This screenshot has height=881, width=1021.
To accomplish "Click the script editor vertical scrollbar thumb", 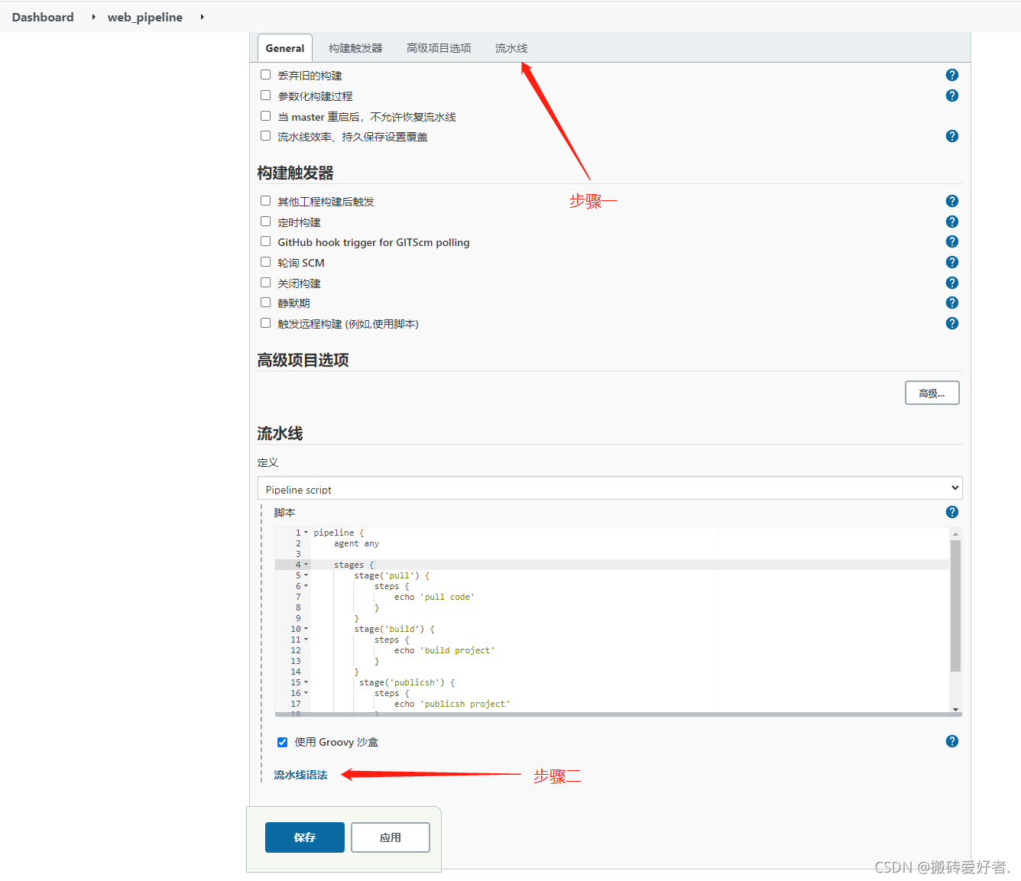I will pyautogui.click(x=955, y=606).
